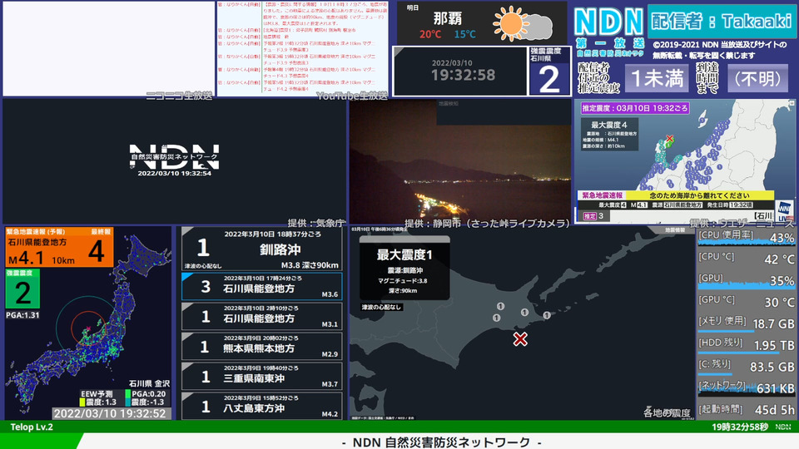Open the YouTube生放送 chat panel
Viewport: 799px width, 449px height.
click(x=303, y=48)
